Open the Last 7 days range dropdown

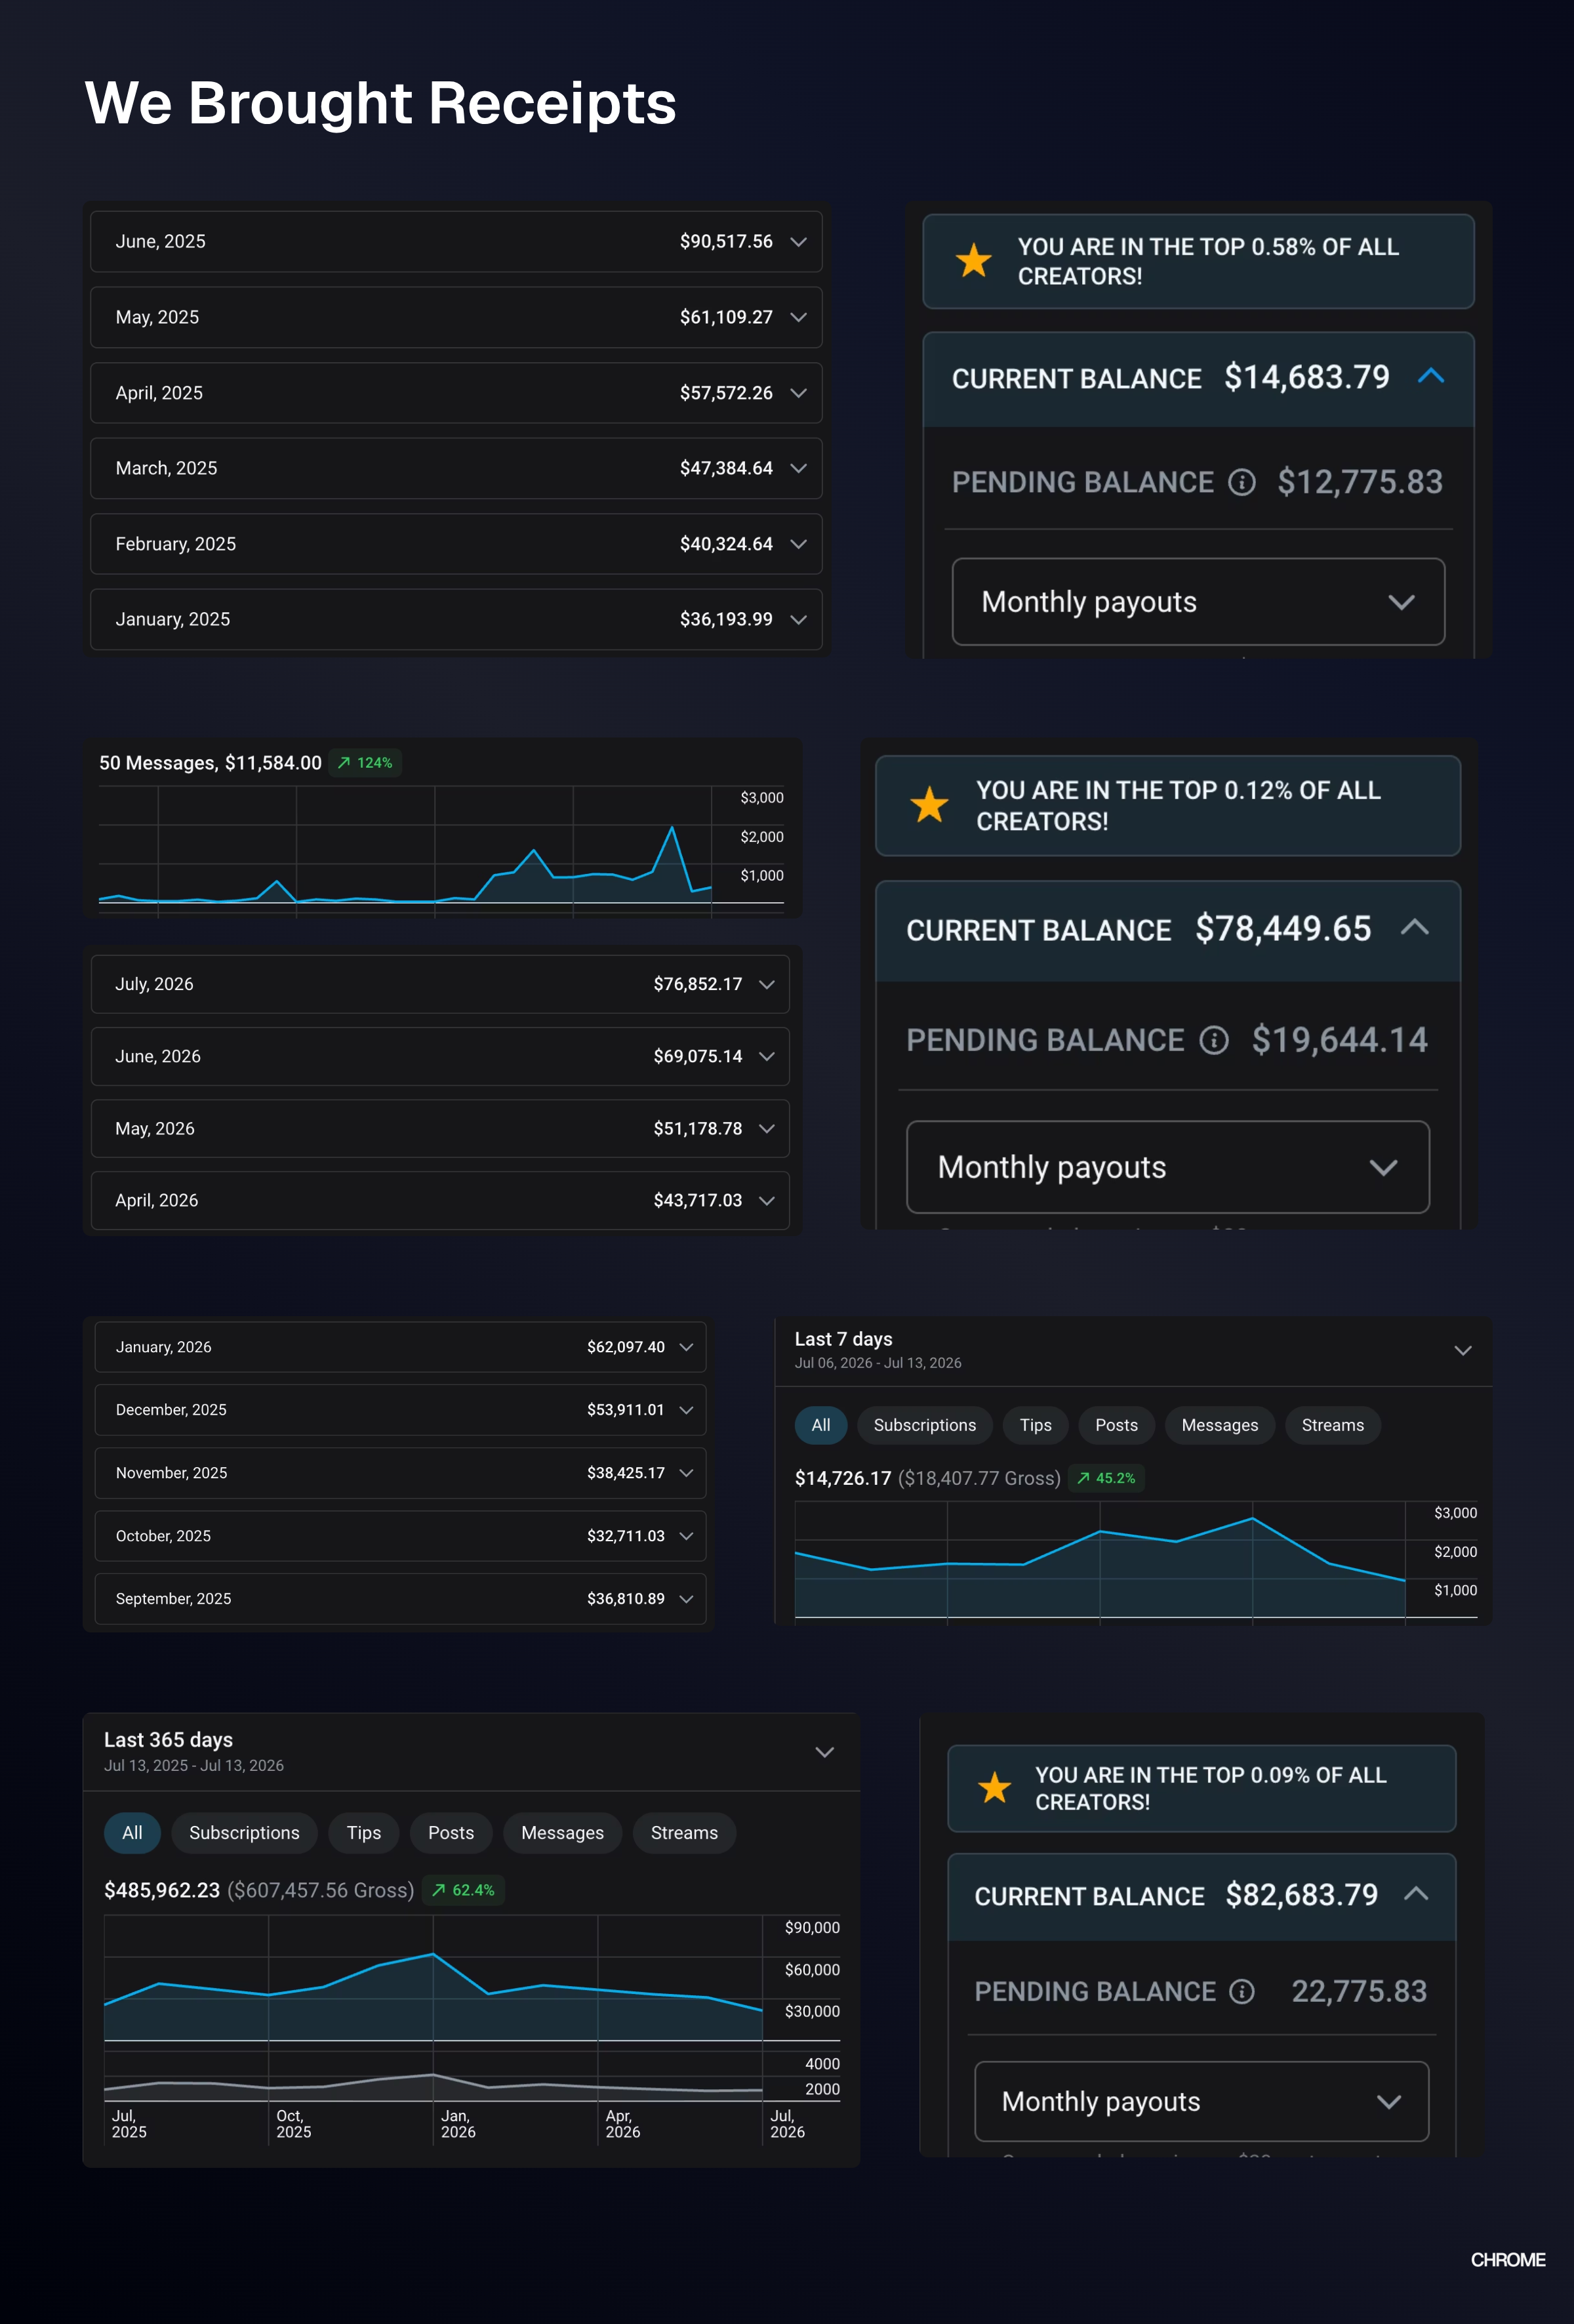click(1463, 1351)
